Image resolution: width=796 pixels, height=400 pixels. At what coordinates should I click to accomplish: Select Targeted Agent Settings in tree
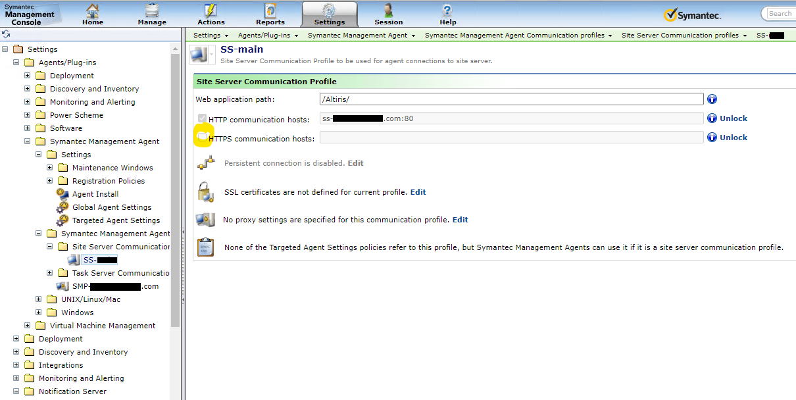[x=116, y=220]
